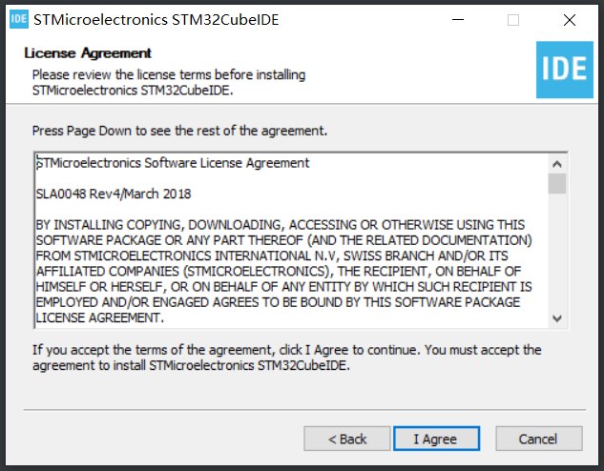Screen dimensions: 604x471
Task: Click the license scrollbar up arrow
Action: click(x=557, y=164)
